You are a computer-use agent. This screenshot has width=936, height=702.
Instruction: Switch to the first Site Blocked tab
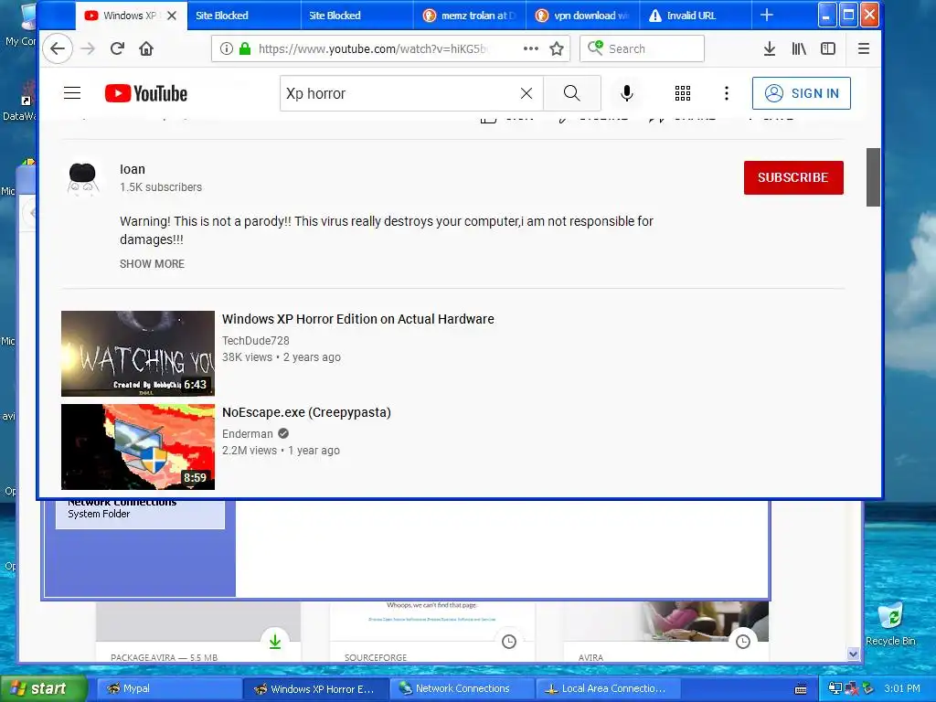(x=243, y=16)
